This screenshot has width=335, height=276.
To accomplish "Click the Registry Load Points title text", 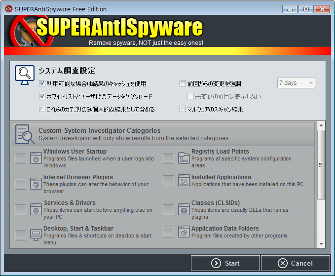I will pos(220,152).
